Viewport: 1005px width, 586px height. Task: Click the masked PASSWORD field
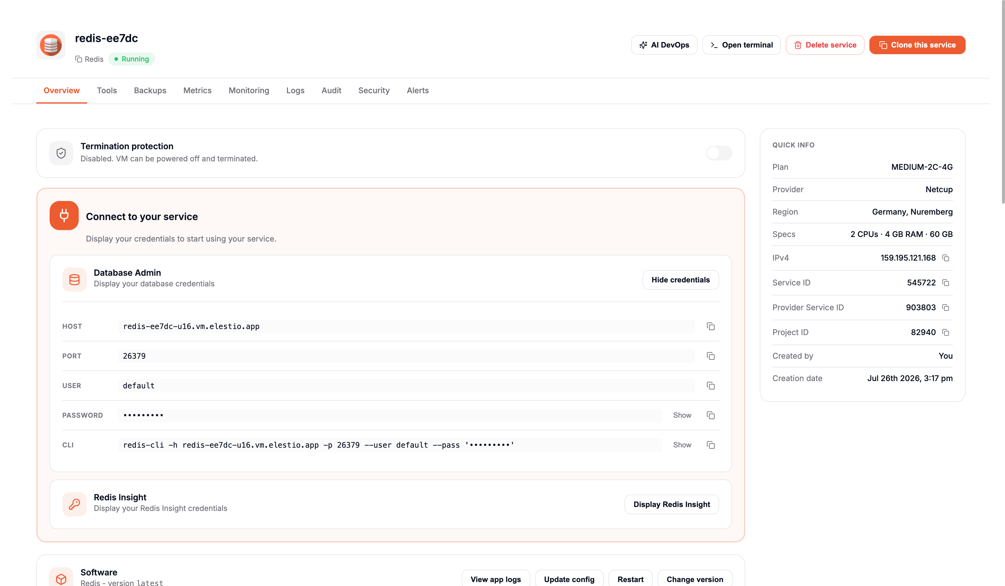pyautogui.click(x=390, y=415)
